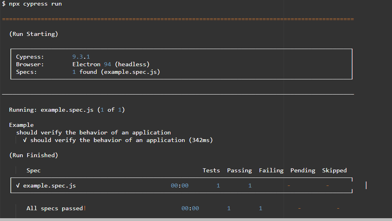Click the checkmark beside example.spec.js in results table
Image resolution: width=392 pixels, height=221 pixels.
point(18,185)
